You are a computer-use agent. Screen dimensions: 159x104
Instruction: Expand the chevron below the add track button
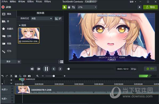tap(11, 83)
